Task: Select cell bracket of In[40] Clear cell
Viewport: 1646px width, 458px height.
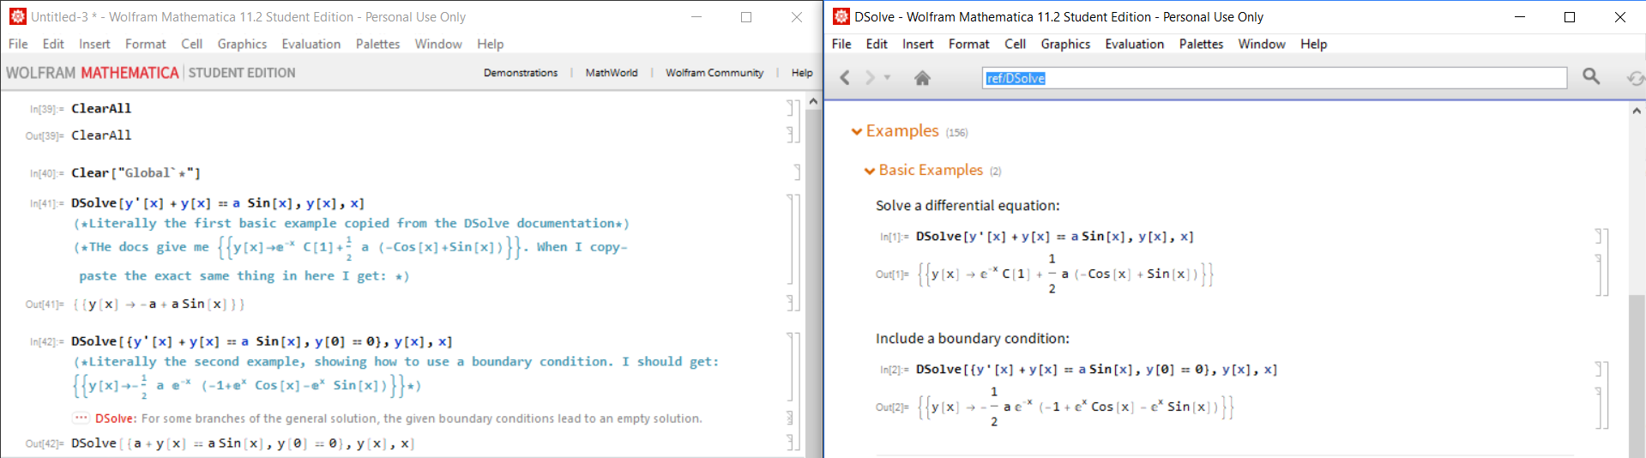Action: (797, 172)
